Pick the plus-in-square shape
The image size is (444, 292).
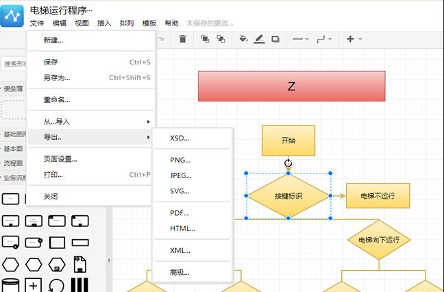pyautogui.click(x=34, y=285)
